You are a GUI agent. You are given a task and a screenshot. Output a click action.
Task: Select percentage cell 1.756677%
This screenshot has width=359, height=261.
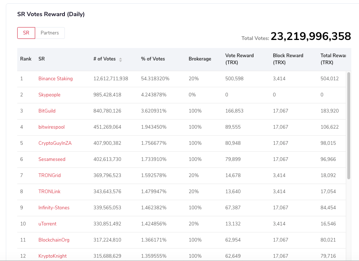point(153,143)
